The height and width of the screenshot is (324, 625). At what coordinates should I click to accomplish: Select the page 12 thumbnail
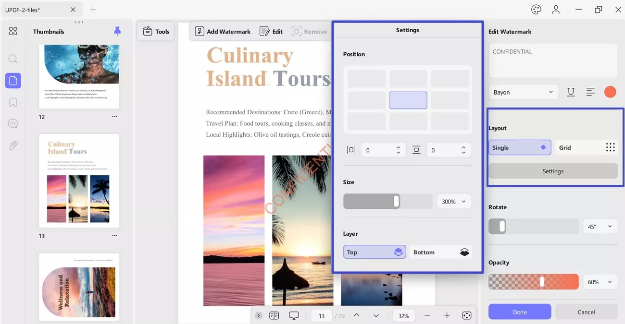[x=79, y=77]
